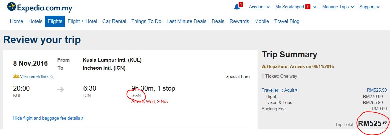Open the Rewards page
Viewport: 390px width, 135px height.
click(239, 21)
